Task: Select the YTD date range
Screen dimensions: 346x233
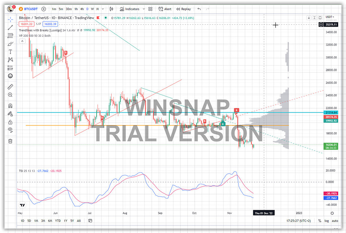Action: pyautogui.click(x=58, y=221)
